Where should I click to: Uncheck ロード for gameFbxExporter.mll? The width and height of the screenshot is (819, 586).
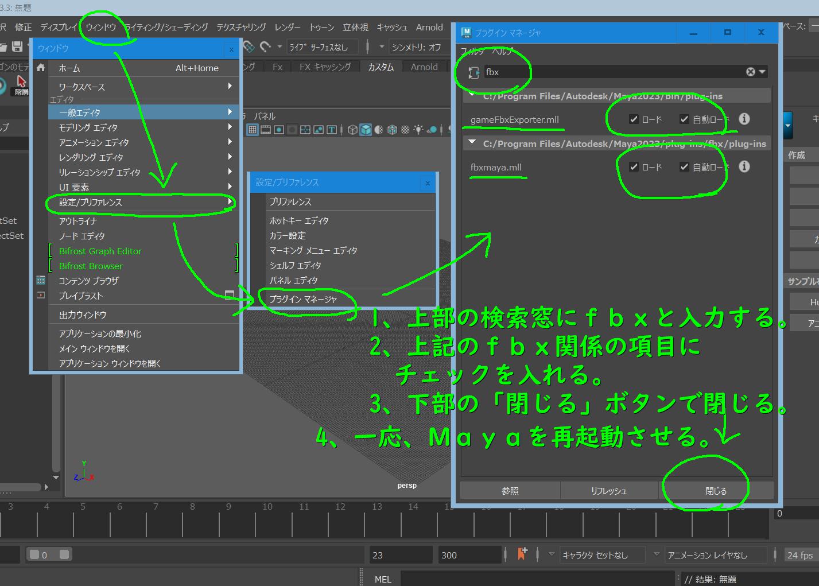(634, 119)
